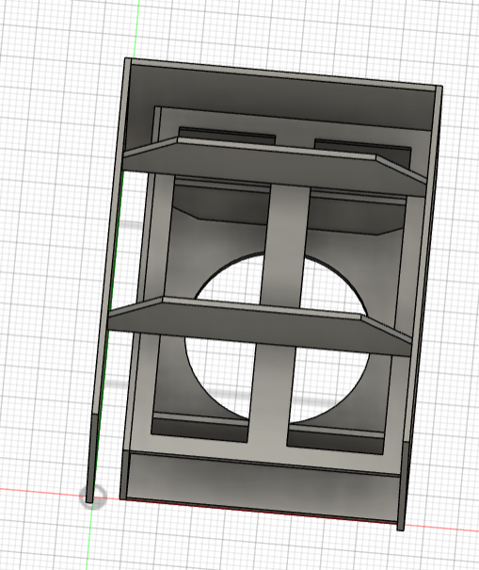The height and width of the screenshot is (570, 479).
Task: Select the lower shelf face of the model
Action: tap(260, 328)
